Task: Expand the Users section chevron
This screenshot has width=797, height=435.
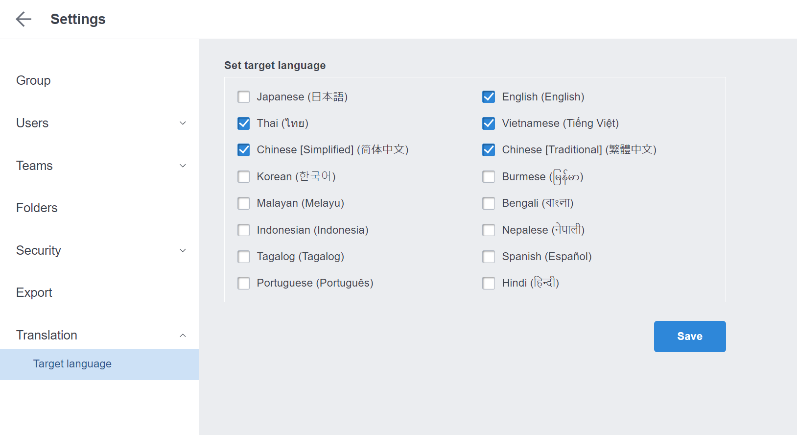Action: 183,123
